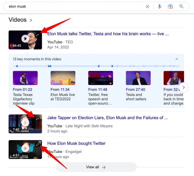This screenshot has width=194, height=176.
Task: Collapse the 13 key moments section
Action: [177, 59]
